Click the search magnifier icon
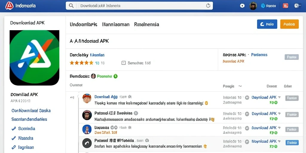306x153 pixels. click(x=71, y=6)
